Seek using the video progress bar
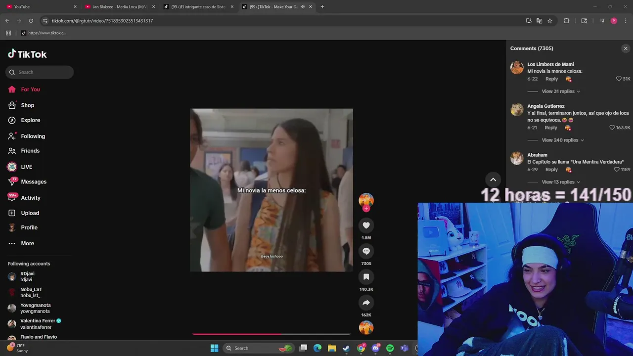This screenshot has height=356, width=633. point(271,334)
